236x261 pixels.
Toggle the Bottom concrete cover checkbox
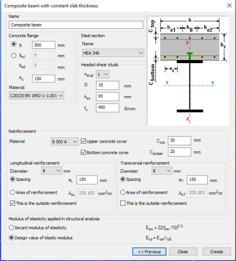coord(83,152)
